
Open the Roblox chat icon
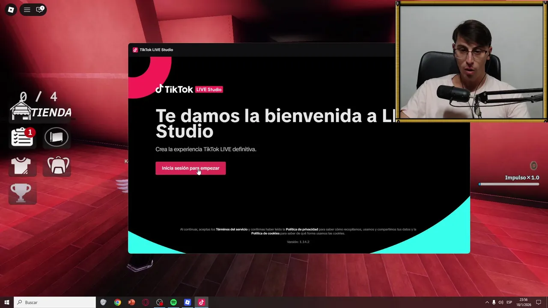[x=39, y=9]
